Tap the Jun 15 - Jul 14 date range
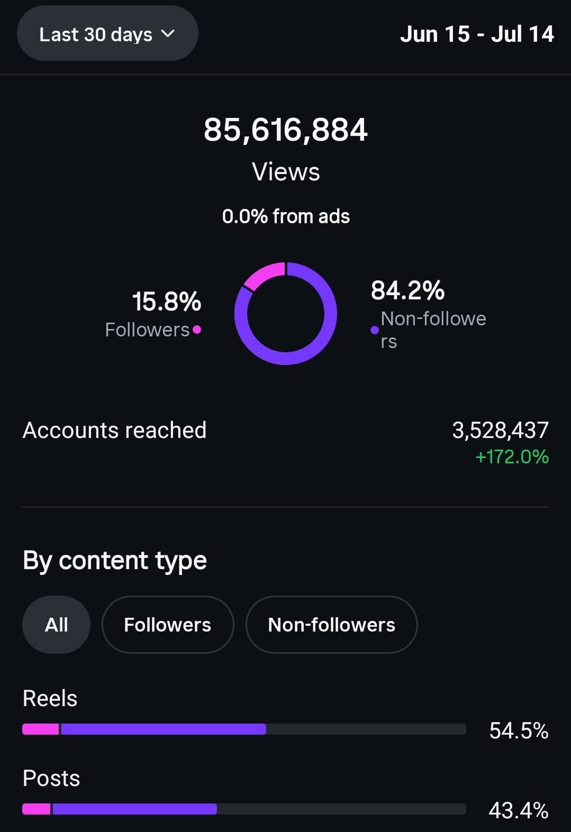The width and height of the screenshot is (571, 832). 477,34
